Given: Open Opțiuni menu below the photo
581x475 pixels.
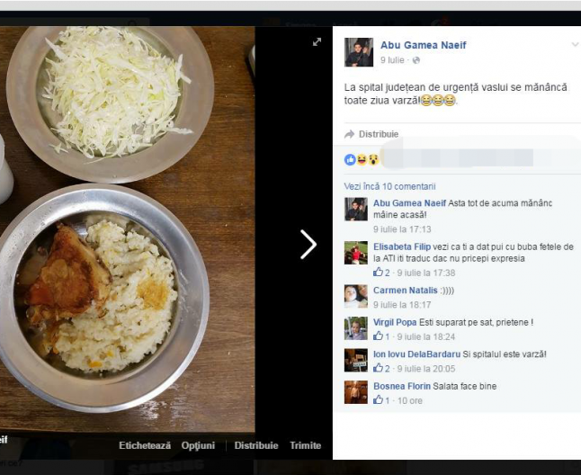Looking at the screenshot, I should [x=198, y=445].
